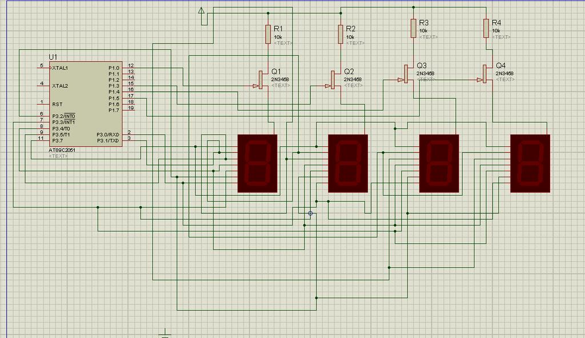
Task: Click the 2N3458 value under Q1
Action: click(x=280, y=79)
